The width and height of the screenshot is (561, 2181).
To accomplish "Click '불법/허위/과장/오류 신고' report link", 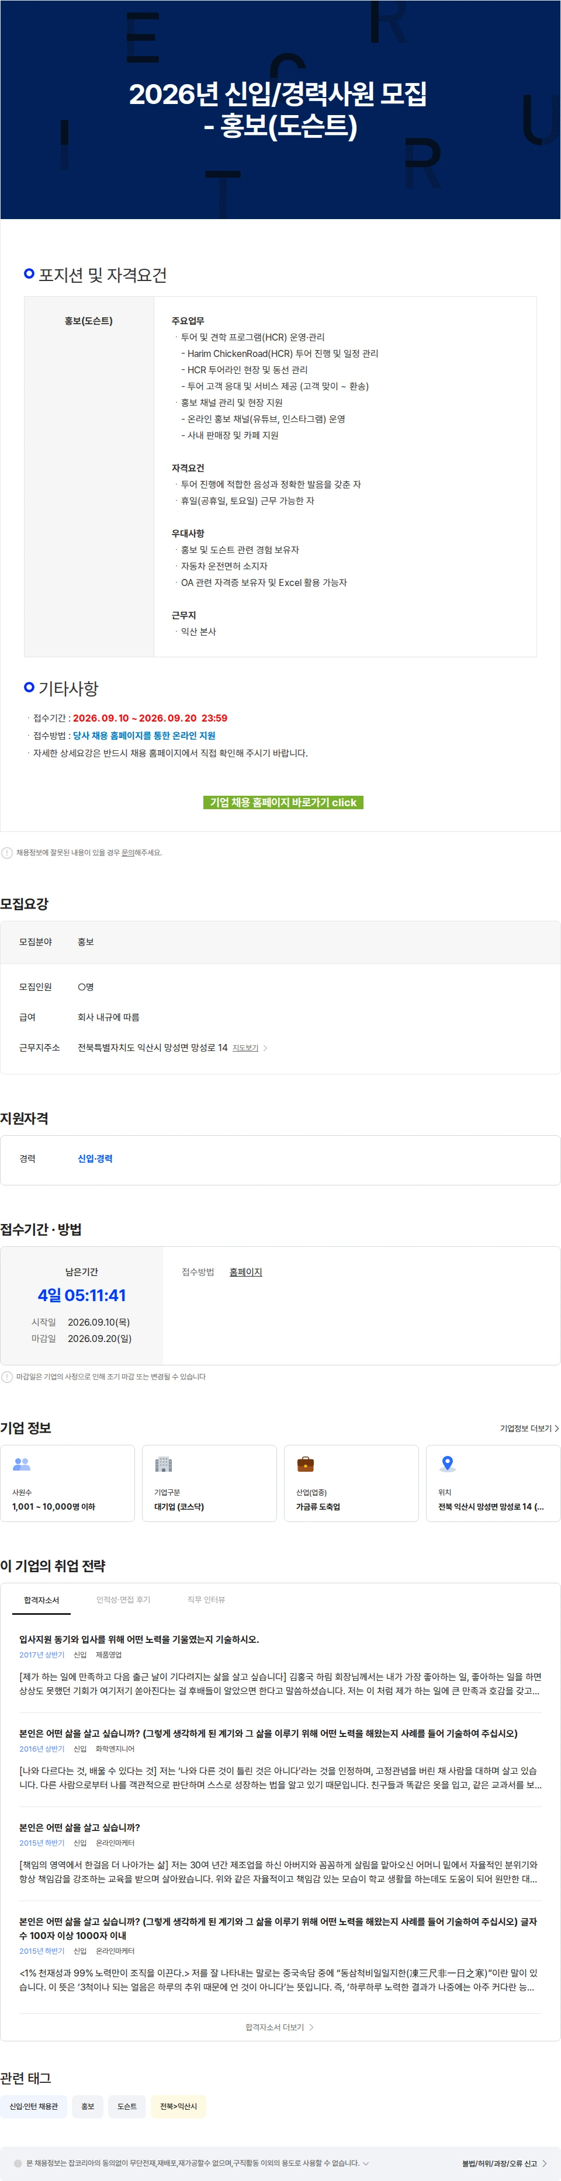I will [503, 2163].
